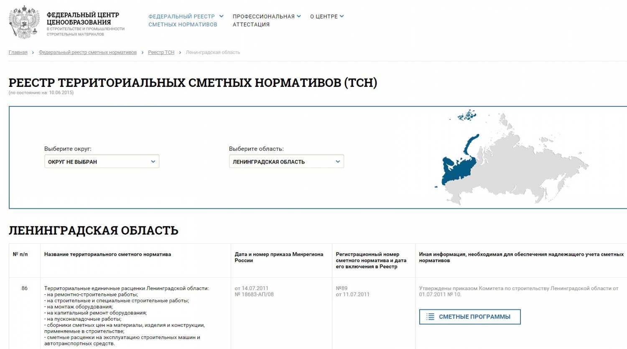Expand the Федеральный реестр сметных нормативов menu
The height and width of the screenshot is (349, 627).
pos(183,20)
